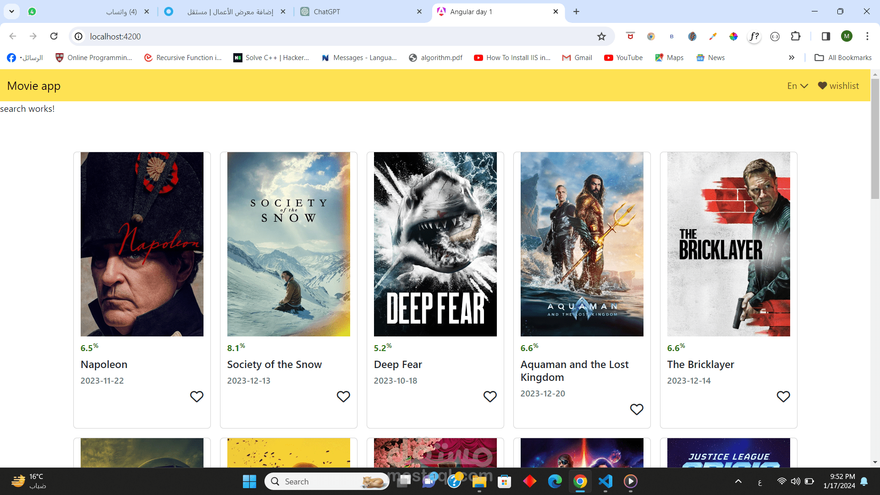Toggle the heart on The Bricklayer card
Screen dimensions: 880x495
(783, 396)
